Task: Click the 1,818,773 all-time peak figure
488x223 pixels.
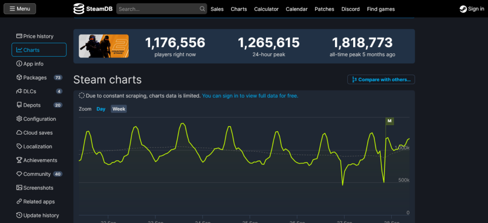Action: [x=362, y=42]
